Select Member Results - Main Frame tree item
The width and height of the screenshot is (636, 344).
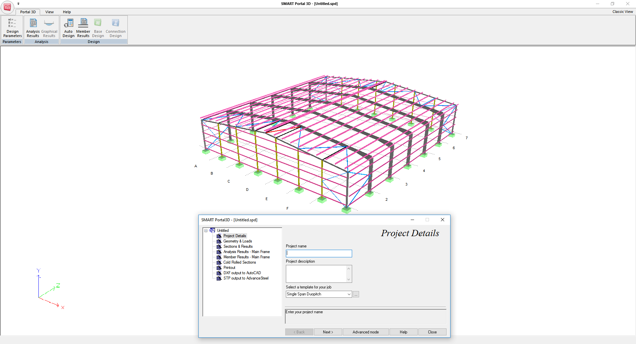(x=246, y=257)
